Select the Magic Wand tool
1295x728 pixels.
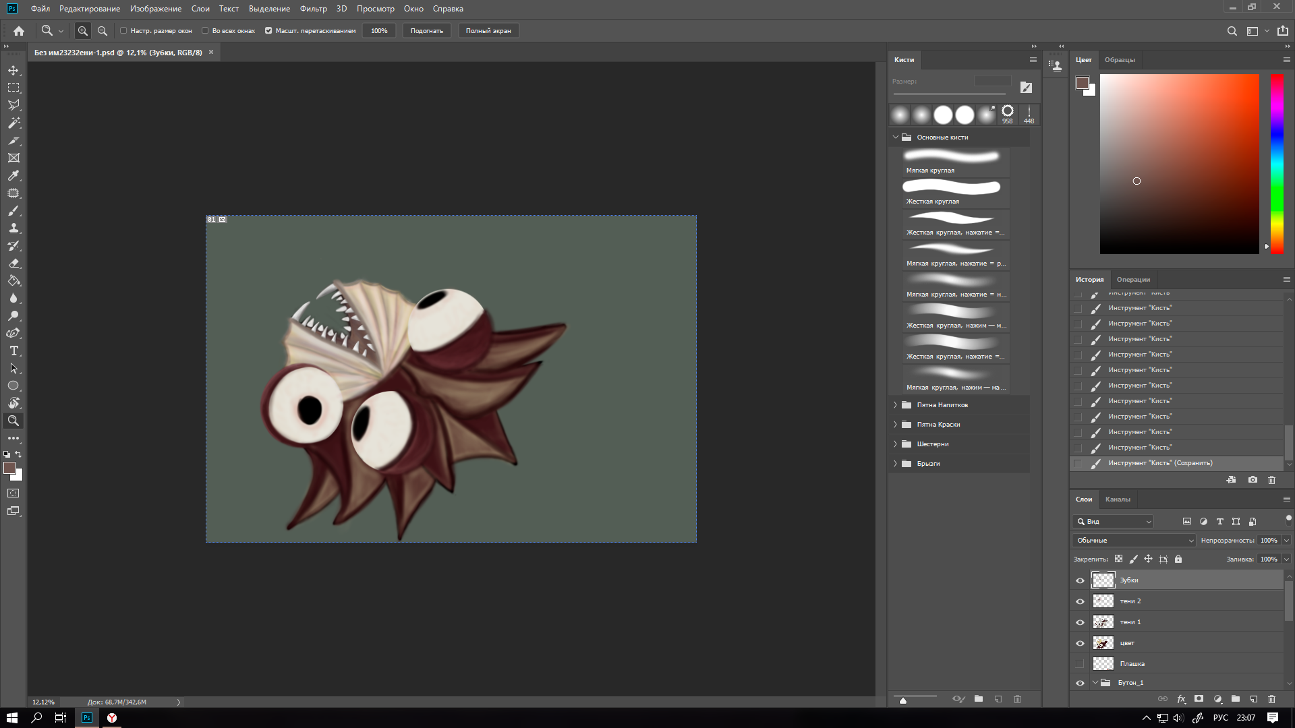pos(13,123)
